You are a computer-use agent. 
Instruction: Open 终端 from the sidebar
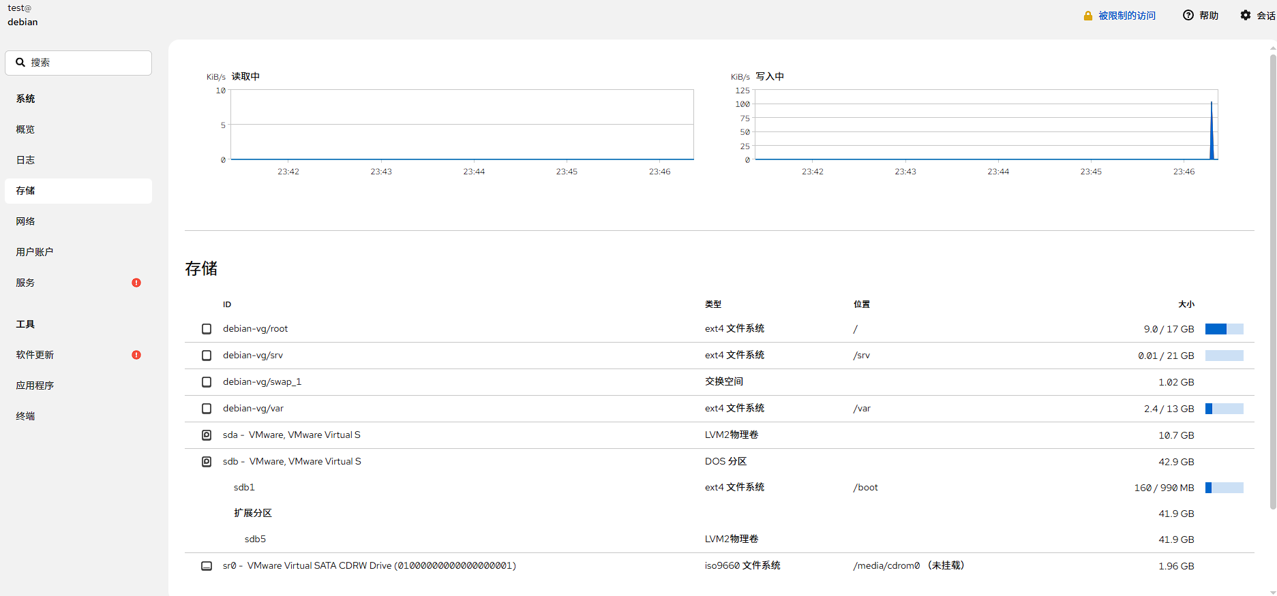tap(26, 416)
